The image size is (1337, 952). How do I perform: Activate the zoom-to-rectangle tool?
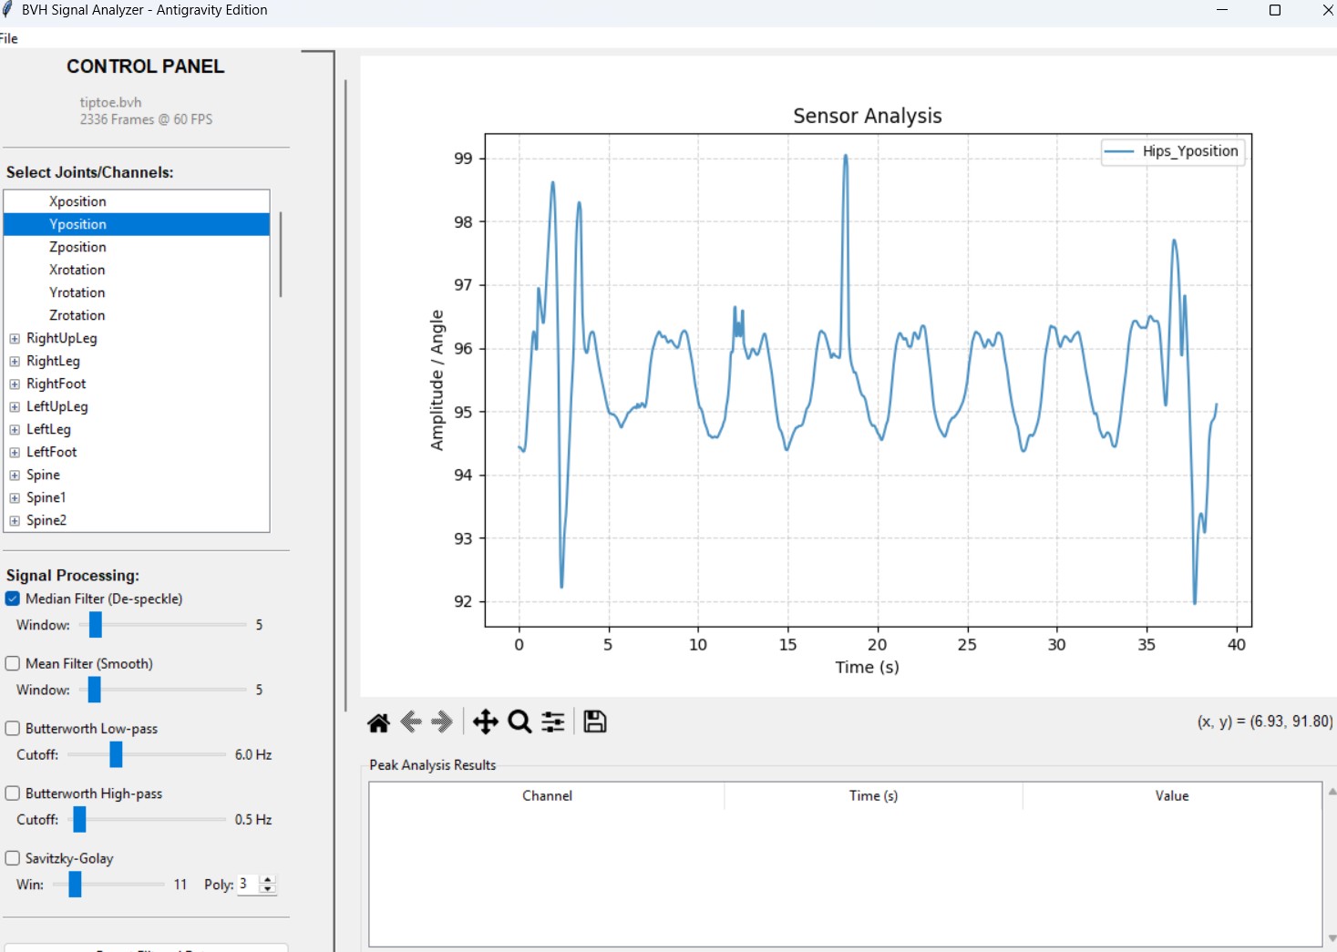coord(519,722)
